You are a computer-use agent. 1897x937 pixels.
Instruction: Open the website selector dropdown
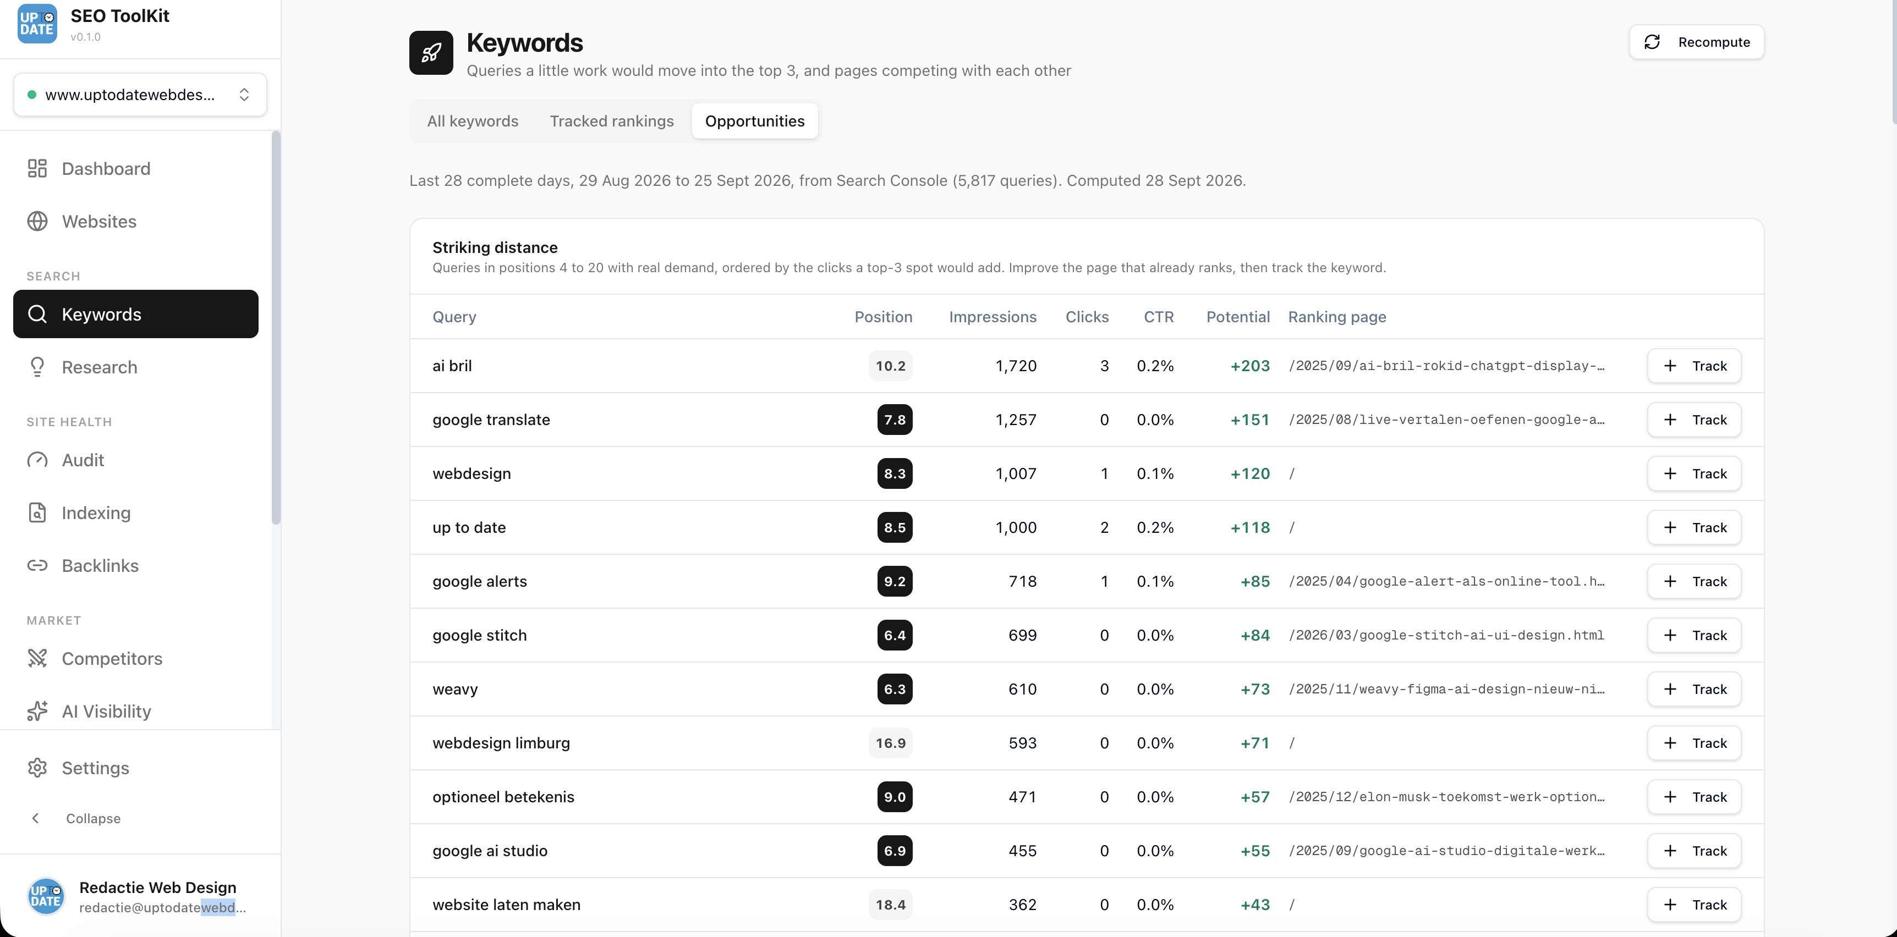pos(140,94)
